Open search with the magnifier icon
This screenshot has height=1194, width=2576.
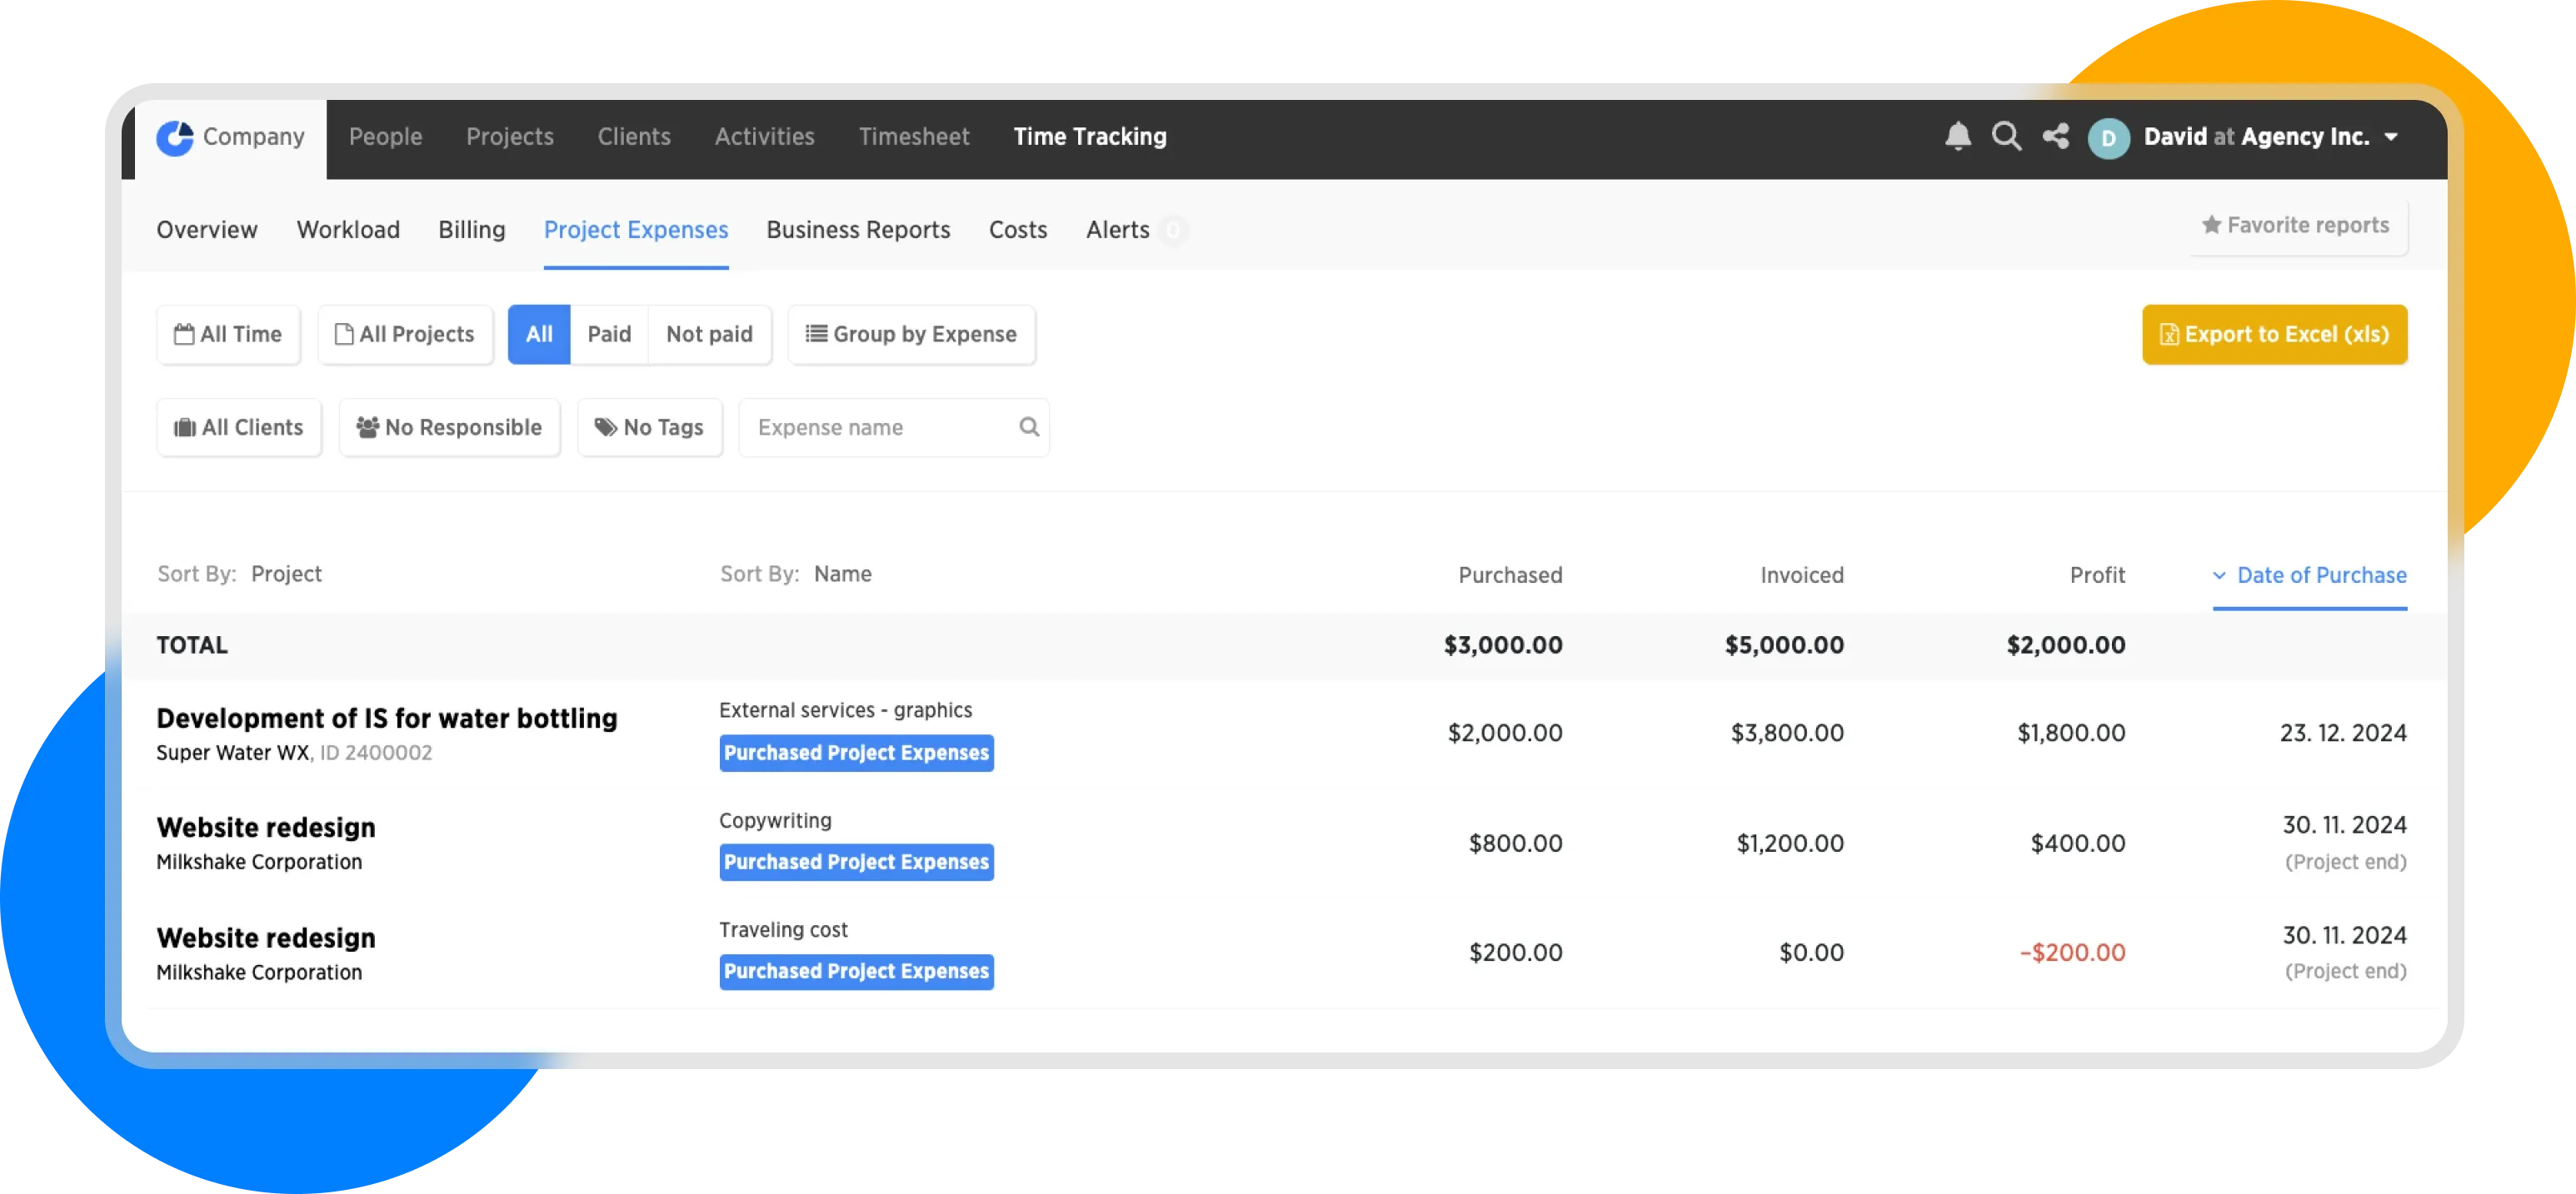2006,136
